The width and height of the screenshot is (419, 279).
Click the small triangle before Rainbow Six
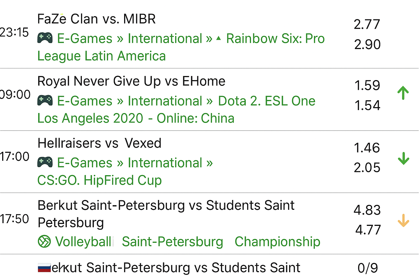coord(219,38)
